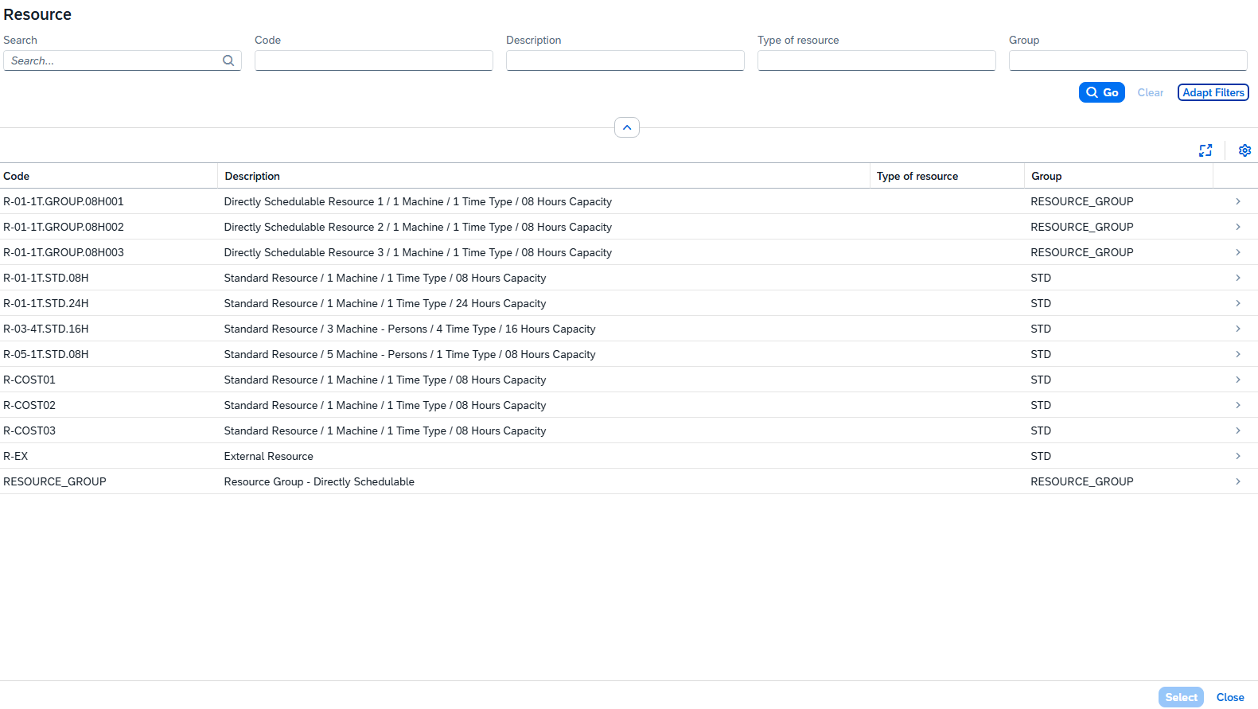Open Adapt Filters dialog

tap(1213, 92)
